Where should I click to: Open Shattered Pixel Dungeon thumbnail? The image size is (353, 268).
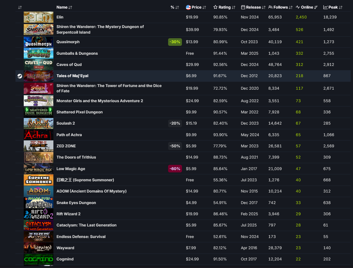[x=39, y=112]
